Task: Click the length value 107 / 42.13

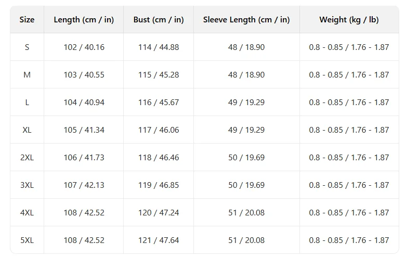Action: tap(84, 185)
